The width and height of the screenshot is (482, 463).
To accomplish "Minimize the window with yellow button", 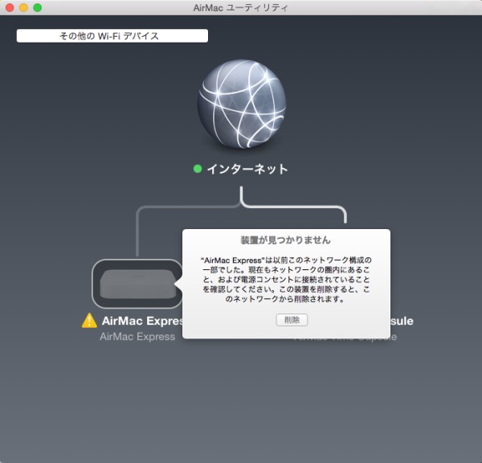I will click(x=23, y=7).
